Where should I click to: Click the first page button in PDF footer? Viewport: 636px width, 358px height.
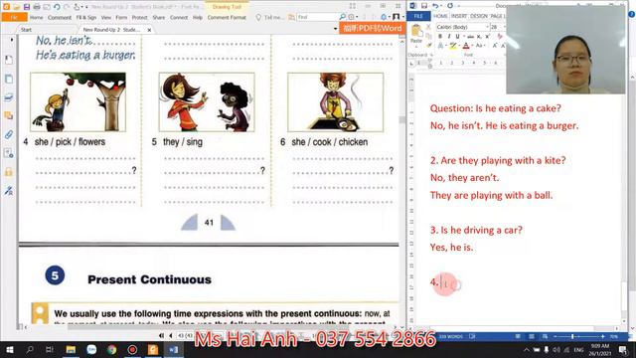coord(161,335)
